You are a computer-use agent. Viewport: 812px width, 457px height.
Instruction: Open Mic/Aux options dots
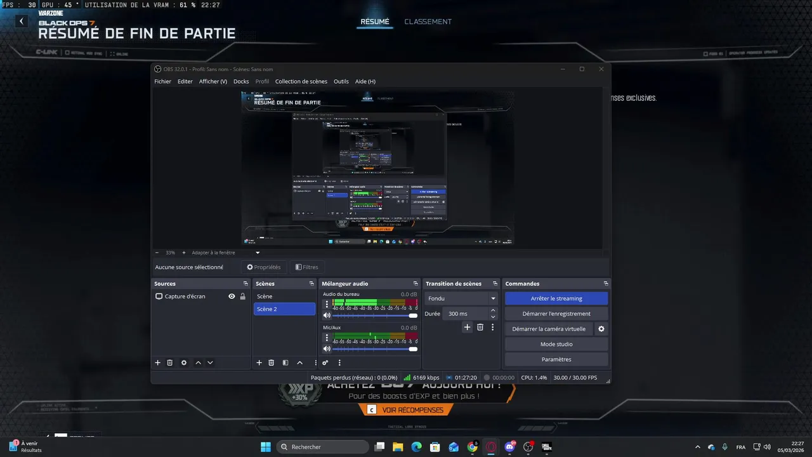pyautogui.click(x=327, y=338)
